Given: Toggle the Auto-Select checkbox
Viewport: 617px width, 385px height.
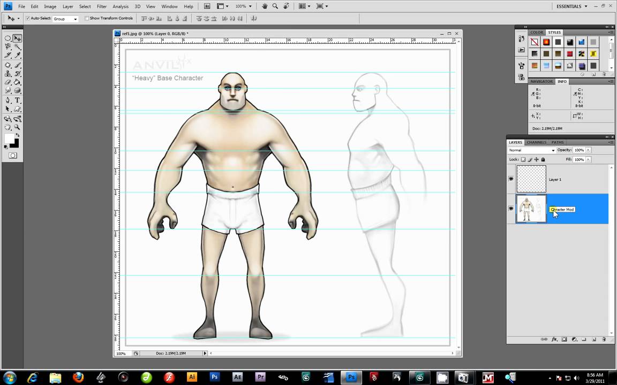Looking at the screenshot, I should point(28,18).
